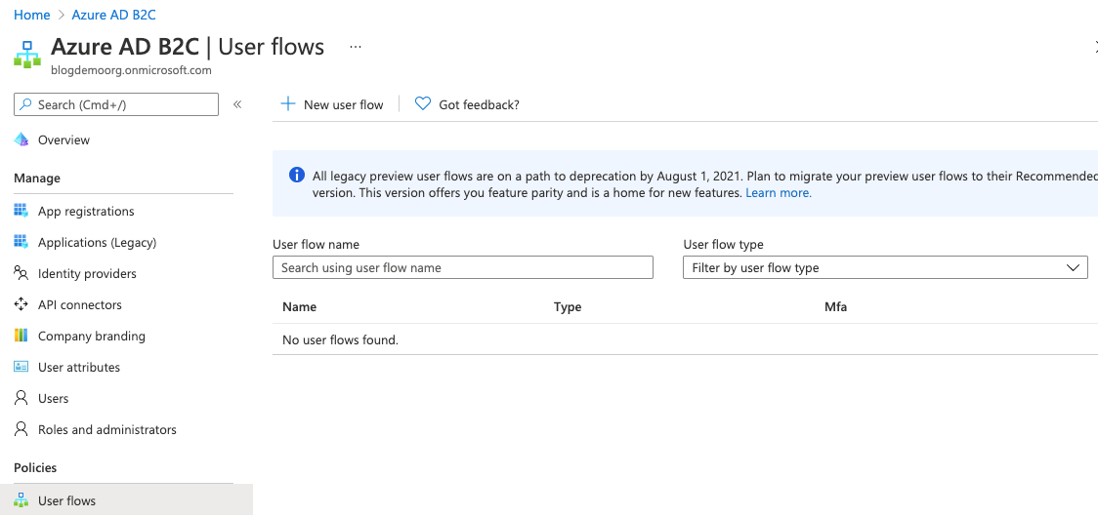Click Got feedback? button

tap(468, 104)
